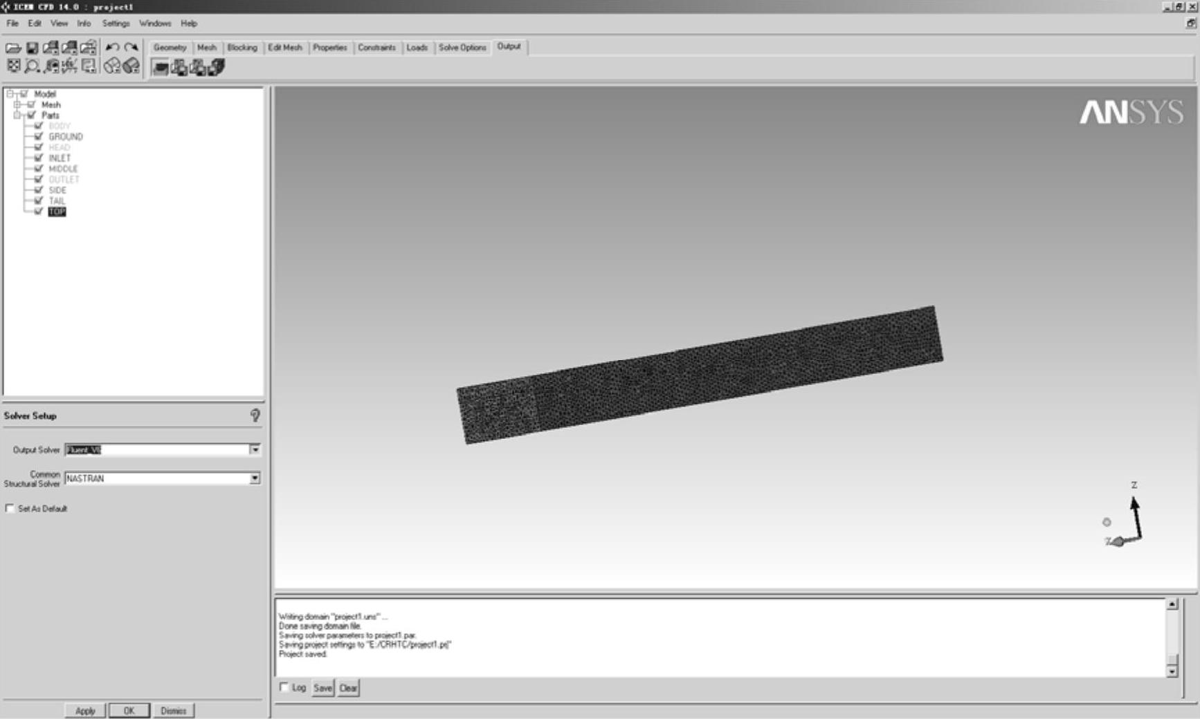Image resolution: width=1200 pixels, height=719 pixels.
Task: Click the ICEM CFD title bar icon
Action: pyautogui.click(x=6, y=7)
